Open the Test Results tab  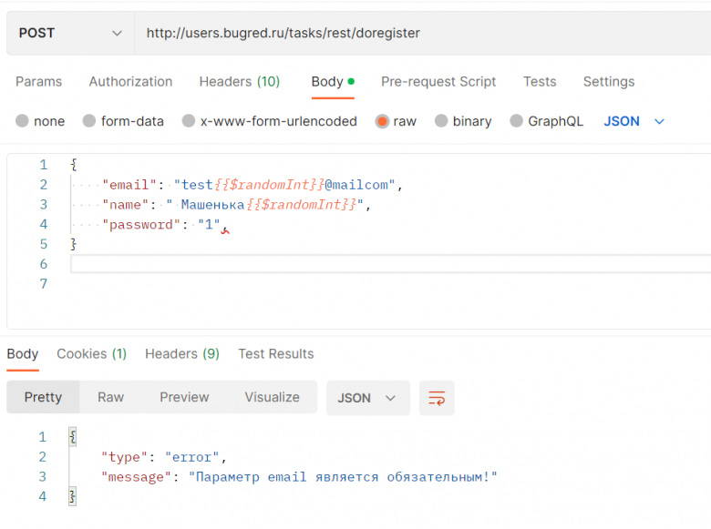(276, 353)
